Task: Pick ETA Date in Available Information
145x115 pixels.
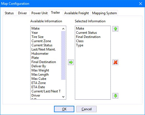Action: click(x=38, y=87)
